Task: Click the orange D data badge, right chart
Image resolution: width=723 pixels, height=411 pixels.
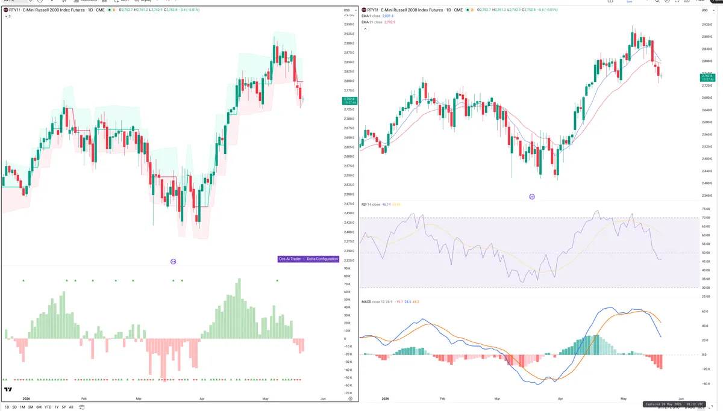Action: (x=472, y=10)
